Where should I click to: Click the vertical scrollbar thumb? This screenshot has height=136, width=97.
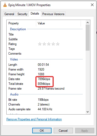pyautogui.click(x=87, y=38)
